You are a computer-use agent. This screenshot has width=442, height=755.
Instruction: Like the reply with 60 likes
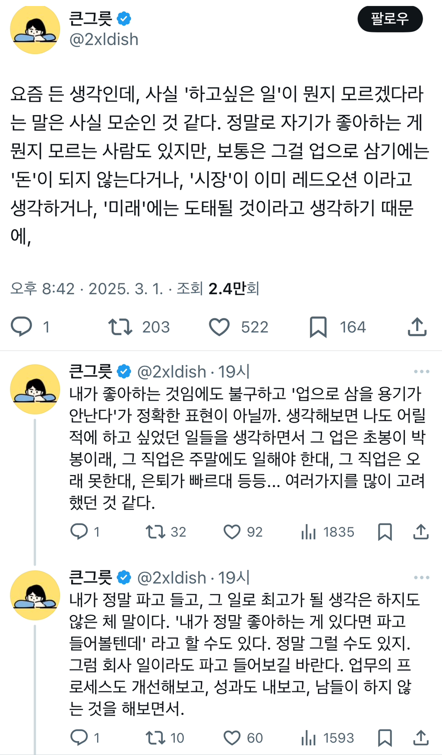(x=232, y=738)
